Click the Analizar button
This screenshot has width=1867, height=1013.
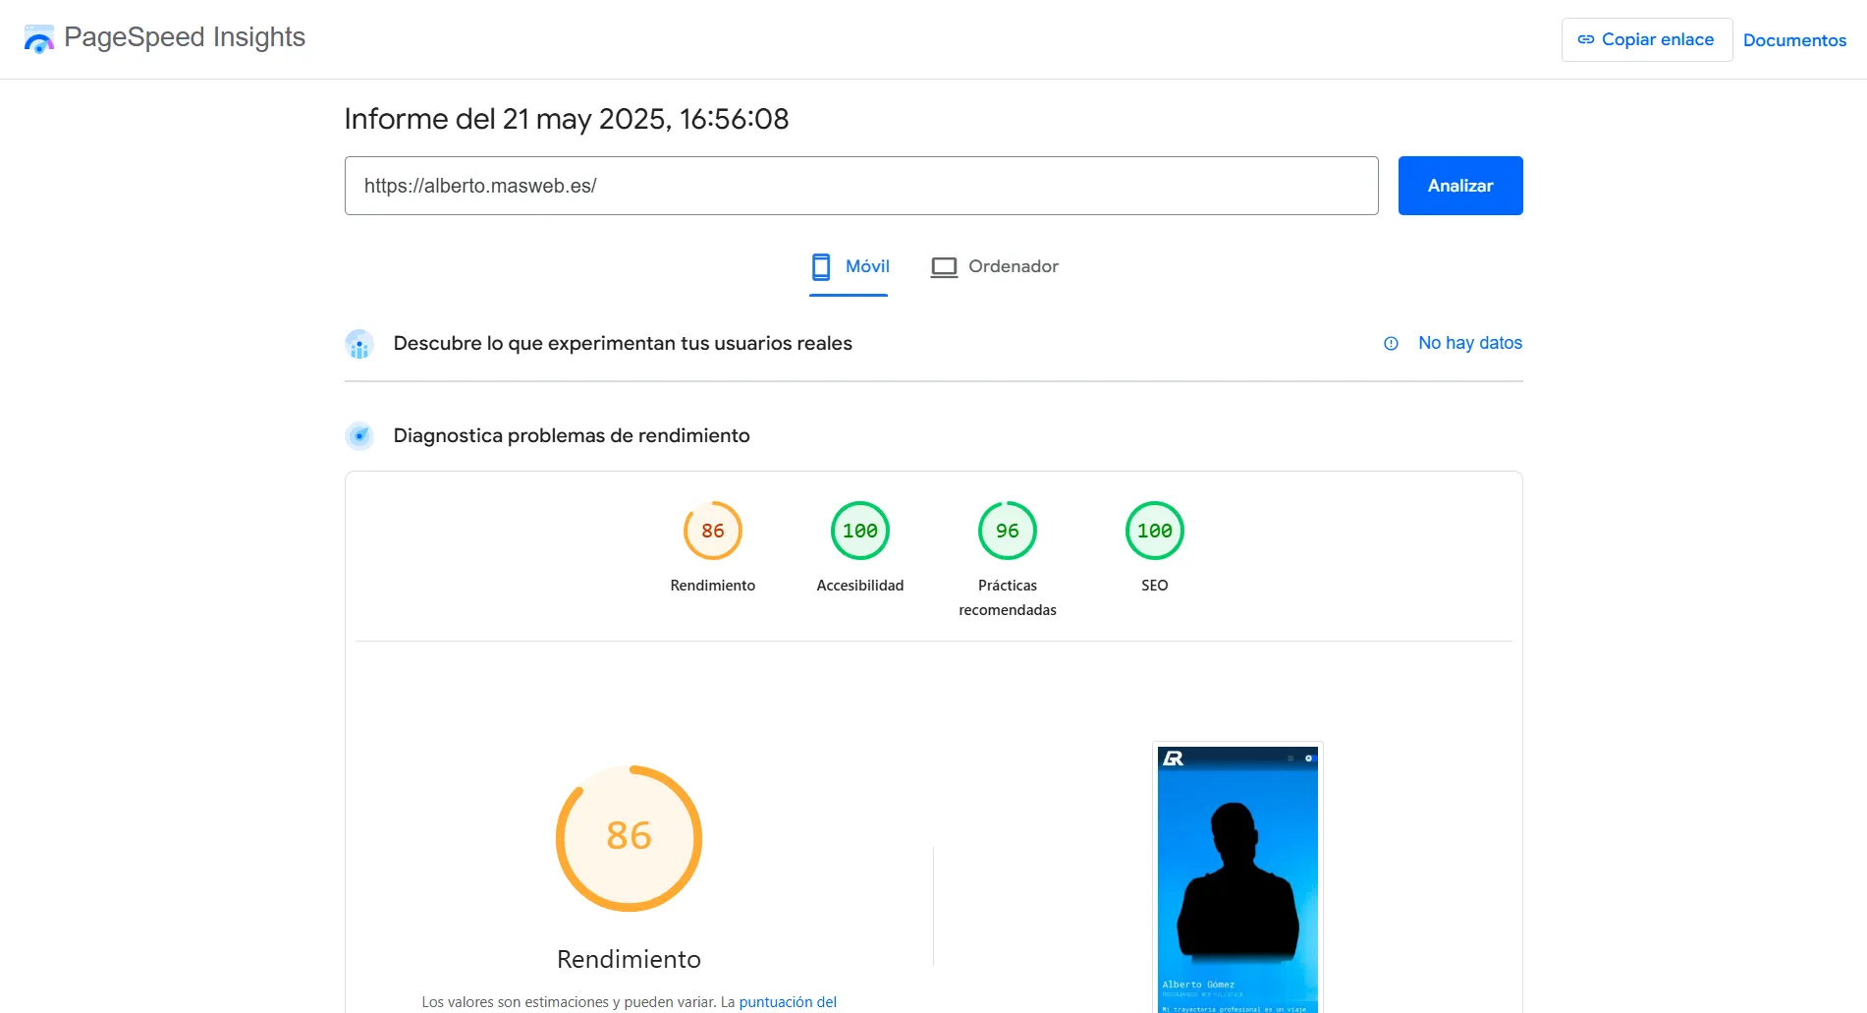click(1460, 186)
